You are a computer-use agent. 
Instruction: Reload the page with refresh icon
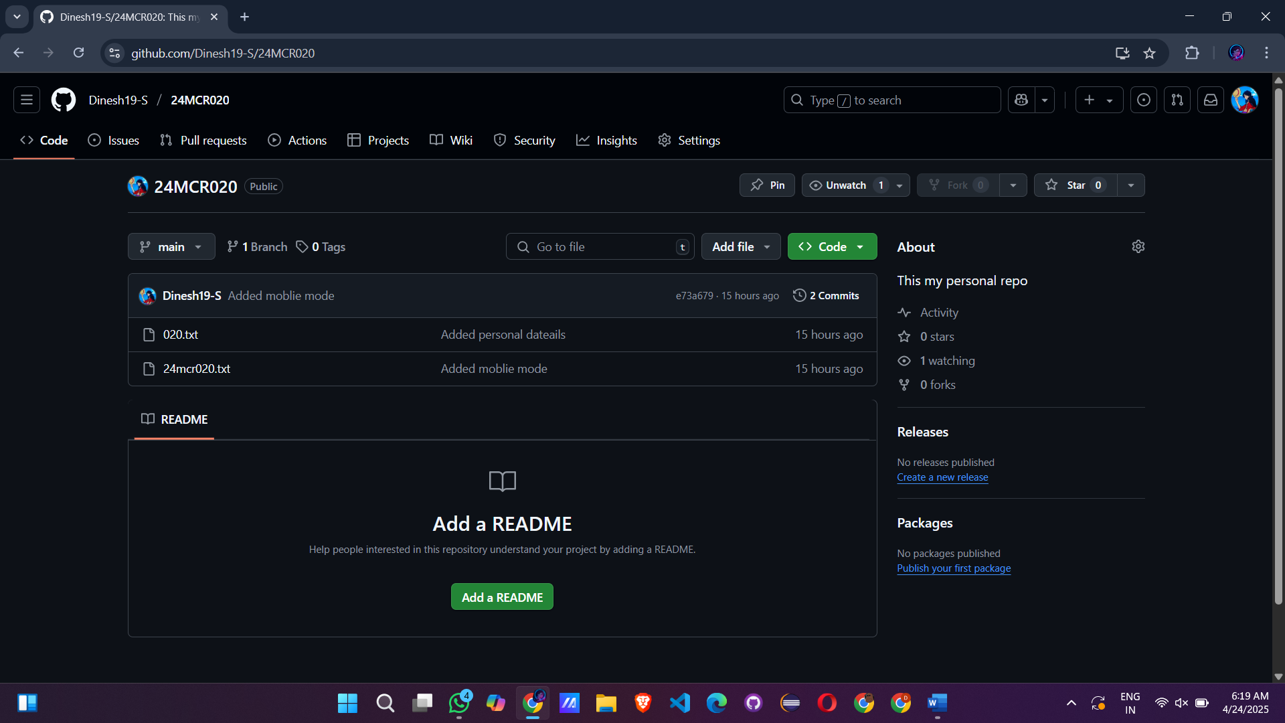79,54
